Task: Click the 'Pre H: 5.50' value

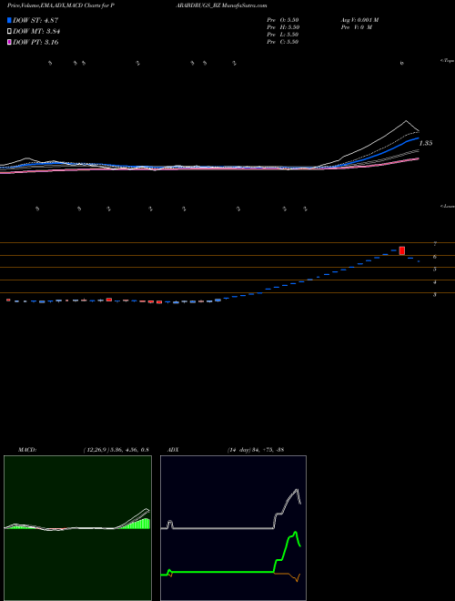Action: (x=283, y=27)
